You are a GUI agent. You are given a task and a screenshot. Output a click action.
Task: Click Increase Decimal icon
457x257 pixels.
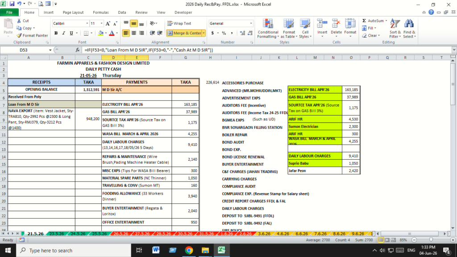pyautogui.click(x=242, y=33)
